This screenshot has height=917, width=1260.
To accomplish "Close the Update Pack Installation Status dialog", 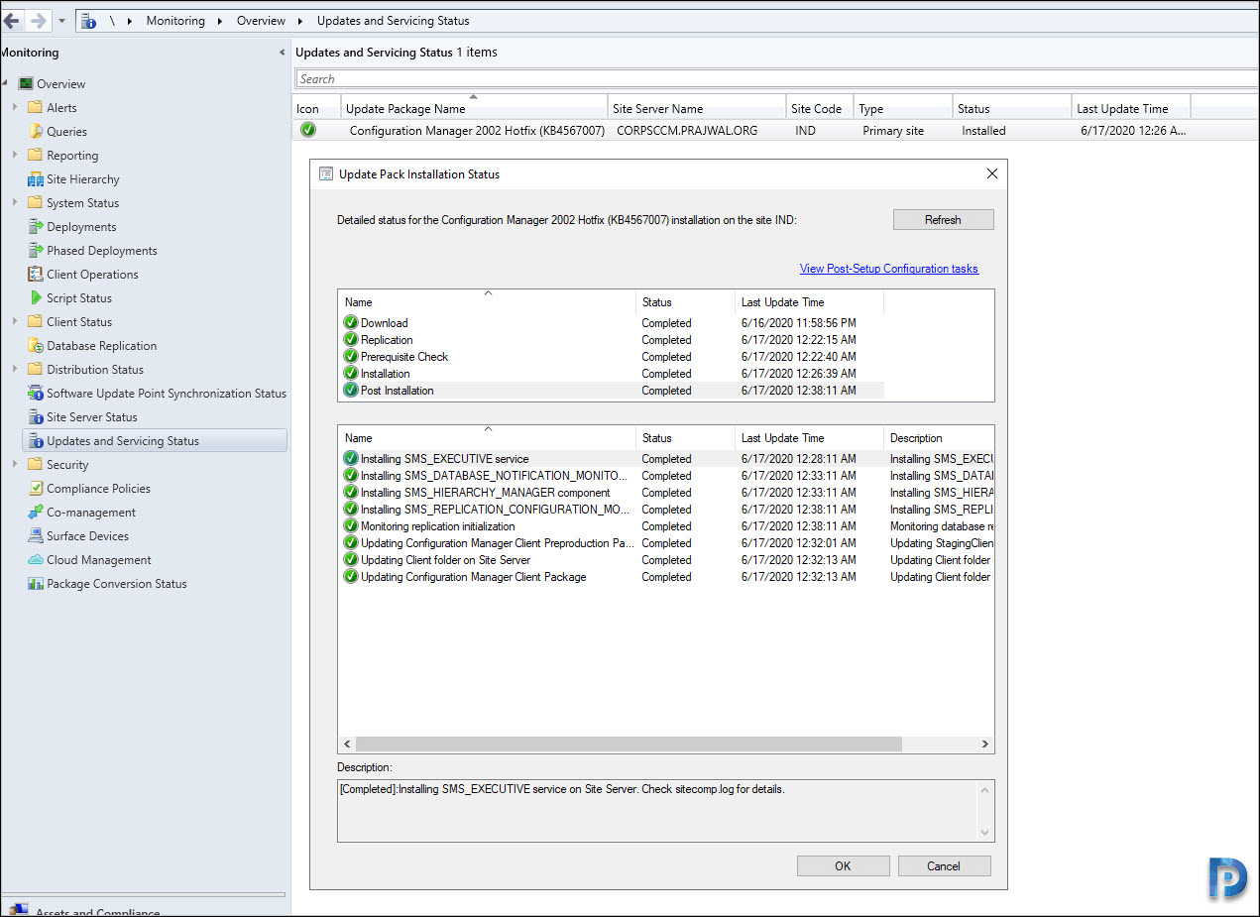I will pyautogui.click(x=991, y=173).
